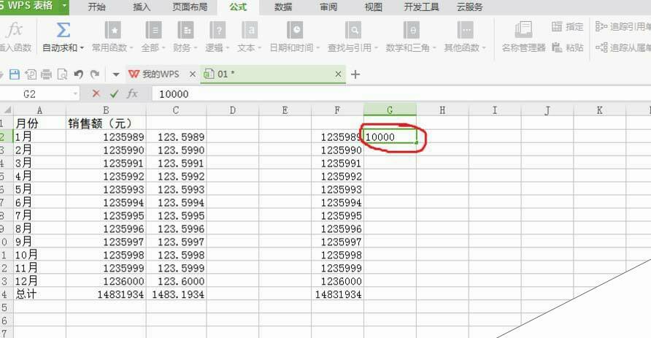651x338 pixels.
Task: Open the 名称管理器 icon
Action: click(523, 30)
